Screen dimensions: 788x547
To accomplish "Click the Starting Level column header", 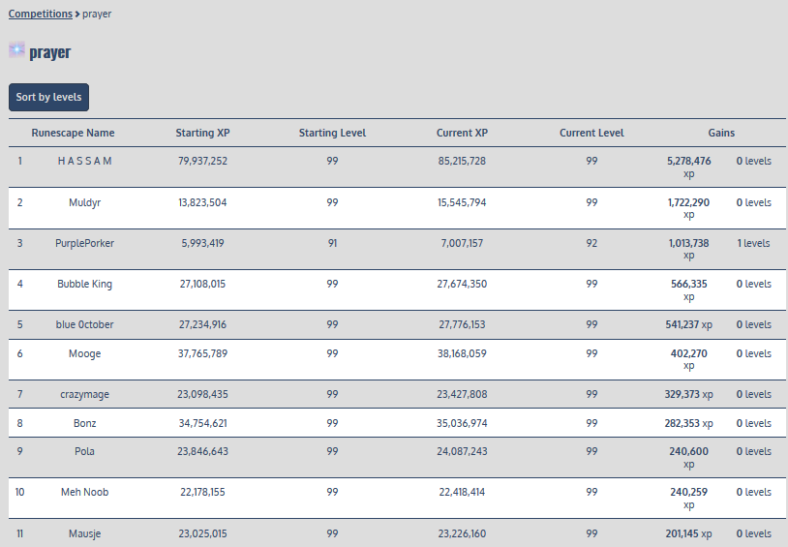I will click(x=332, y=133).
